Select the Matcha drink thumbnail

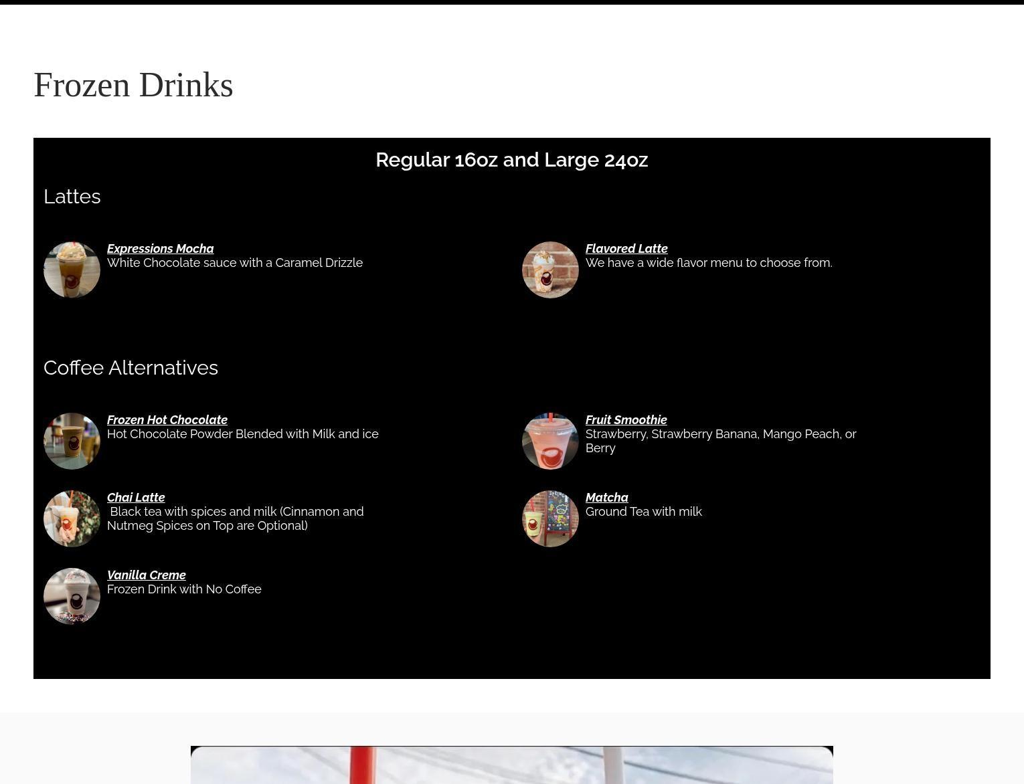click(x=550, y=518)
